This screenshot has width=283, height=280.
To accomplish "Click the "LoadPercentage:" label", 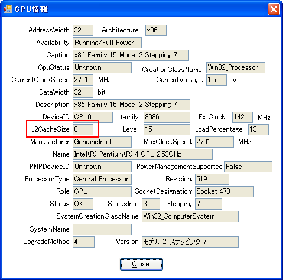I will (x=219, y=129).
